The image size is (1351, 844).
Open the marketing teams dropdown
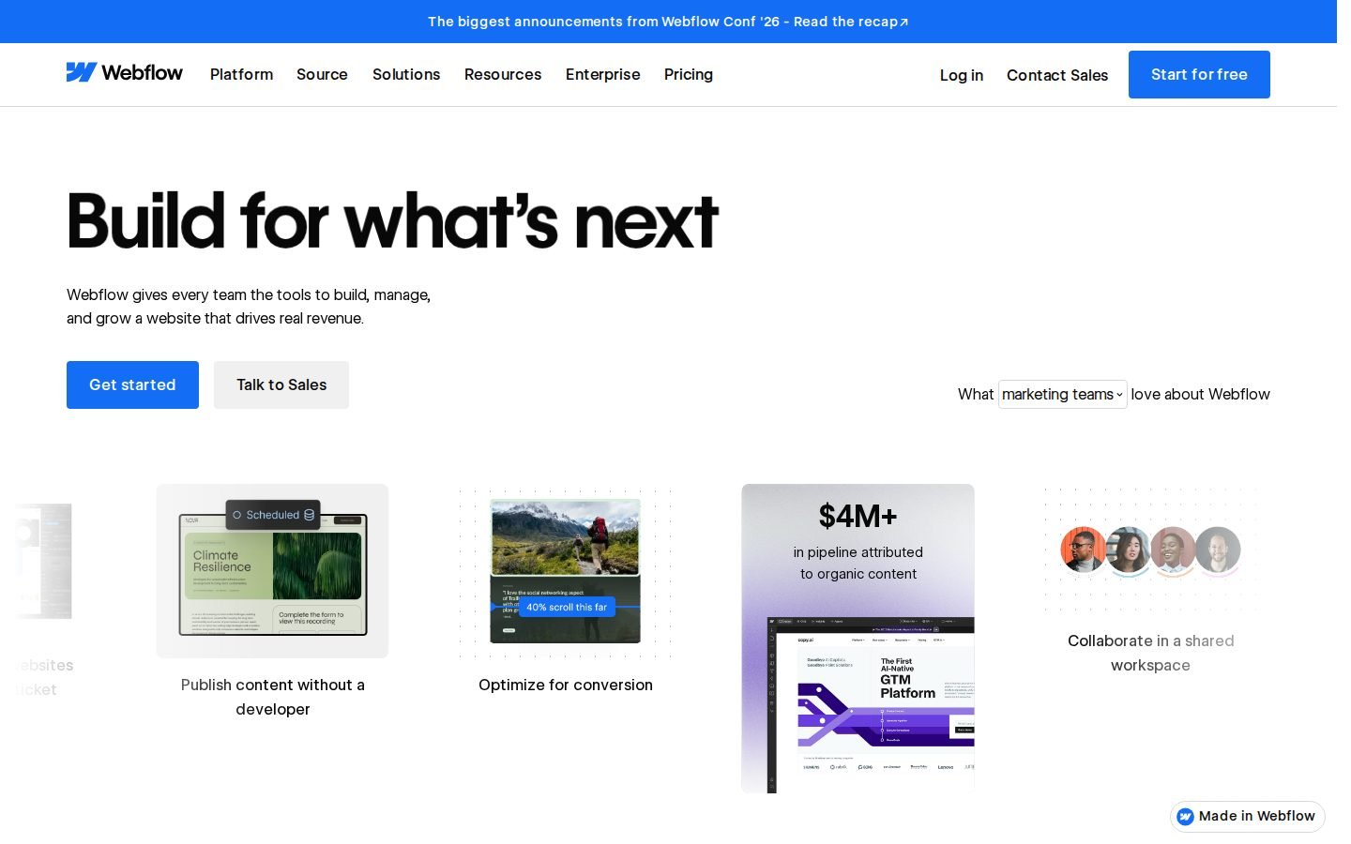click(x=1063, y=394)
